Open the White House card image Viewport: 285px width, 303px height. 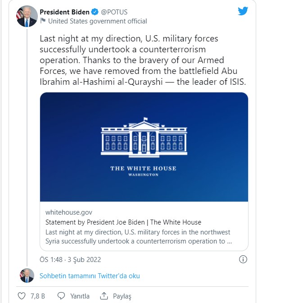pyautogui.click(x=144, y=147)
